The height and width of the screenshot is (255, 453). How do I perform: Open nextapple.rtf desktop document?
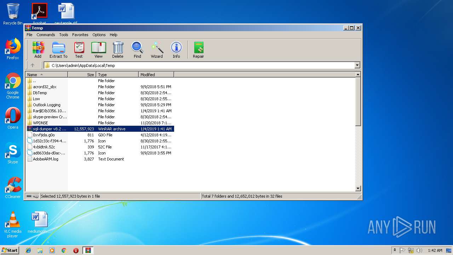[x=66, y=13]
